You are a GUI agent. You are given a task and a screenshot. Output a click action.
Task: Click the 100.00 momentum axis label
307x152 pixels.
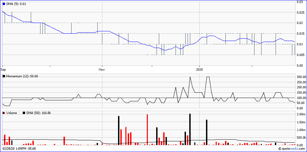coord(302,98)
